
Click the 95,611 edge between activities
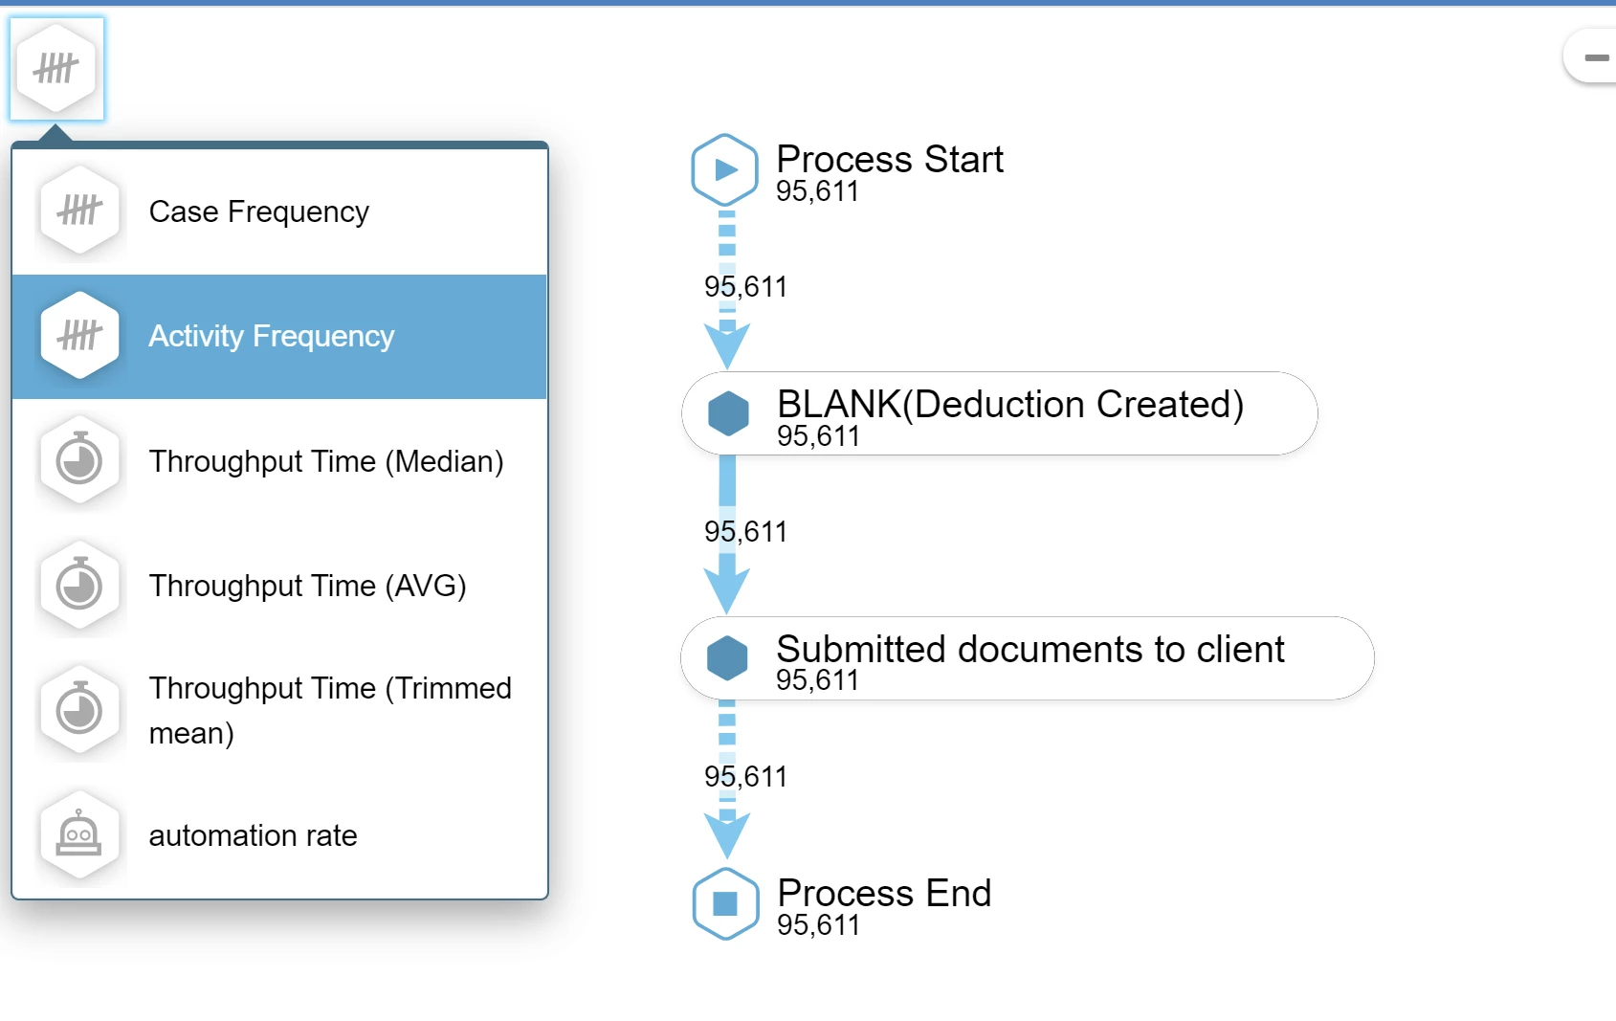pyautogui.click(x=745, y=532)
